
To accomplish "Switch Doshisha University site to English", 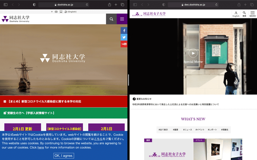I will coord(70,12).
